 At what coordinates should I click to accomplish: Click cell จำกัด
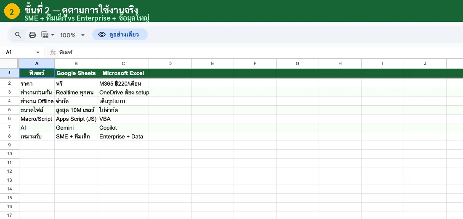coord(76,101)
